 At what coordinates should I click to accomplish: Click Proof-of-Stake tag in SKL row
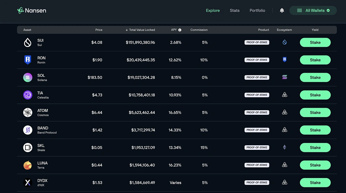(257, 148)
